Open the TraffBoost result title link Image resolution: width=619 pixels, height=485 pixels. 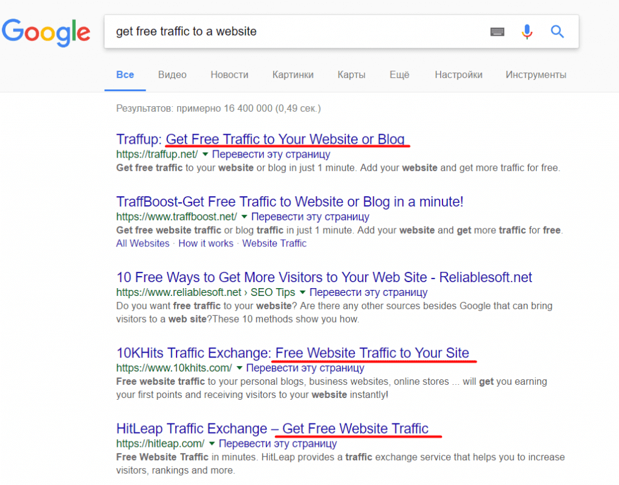coord(290,202)
